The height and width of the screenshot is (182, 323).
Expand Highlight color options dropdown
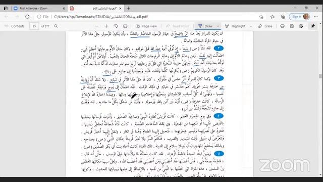251,26
